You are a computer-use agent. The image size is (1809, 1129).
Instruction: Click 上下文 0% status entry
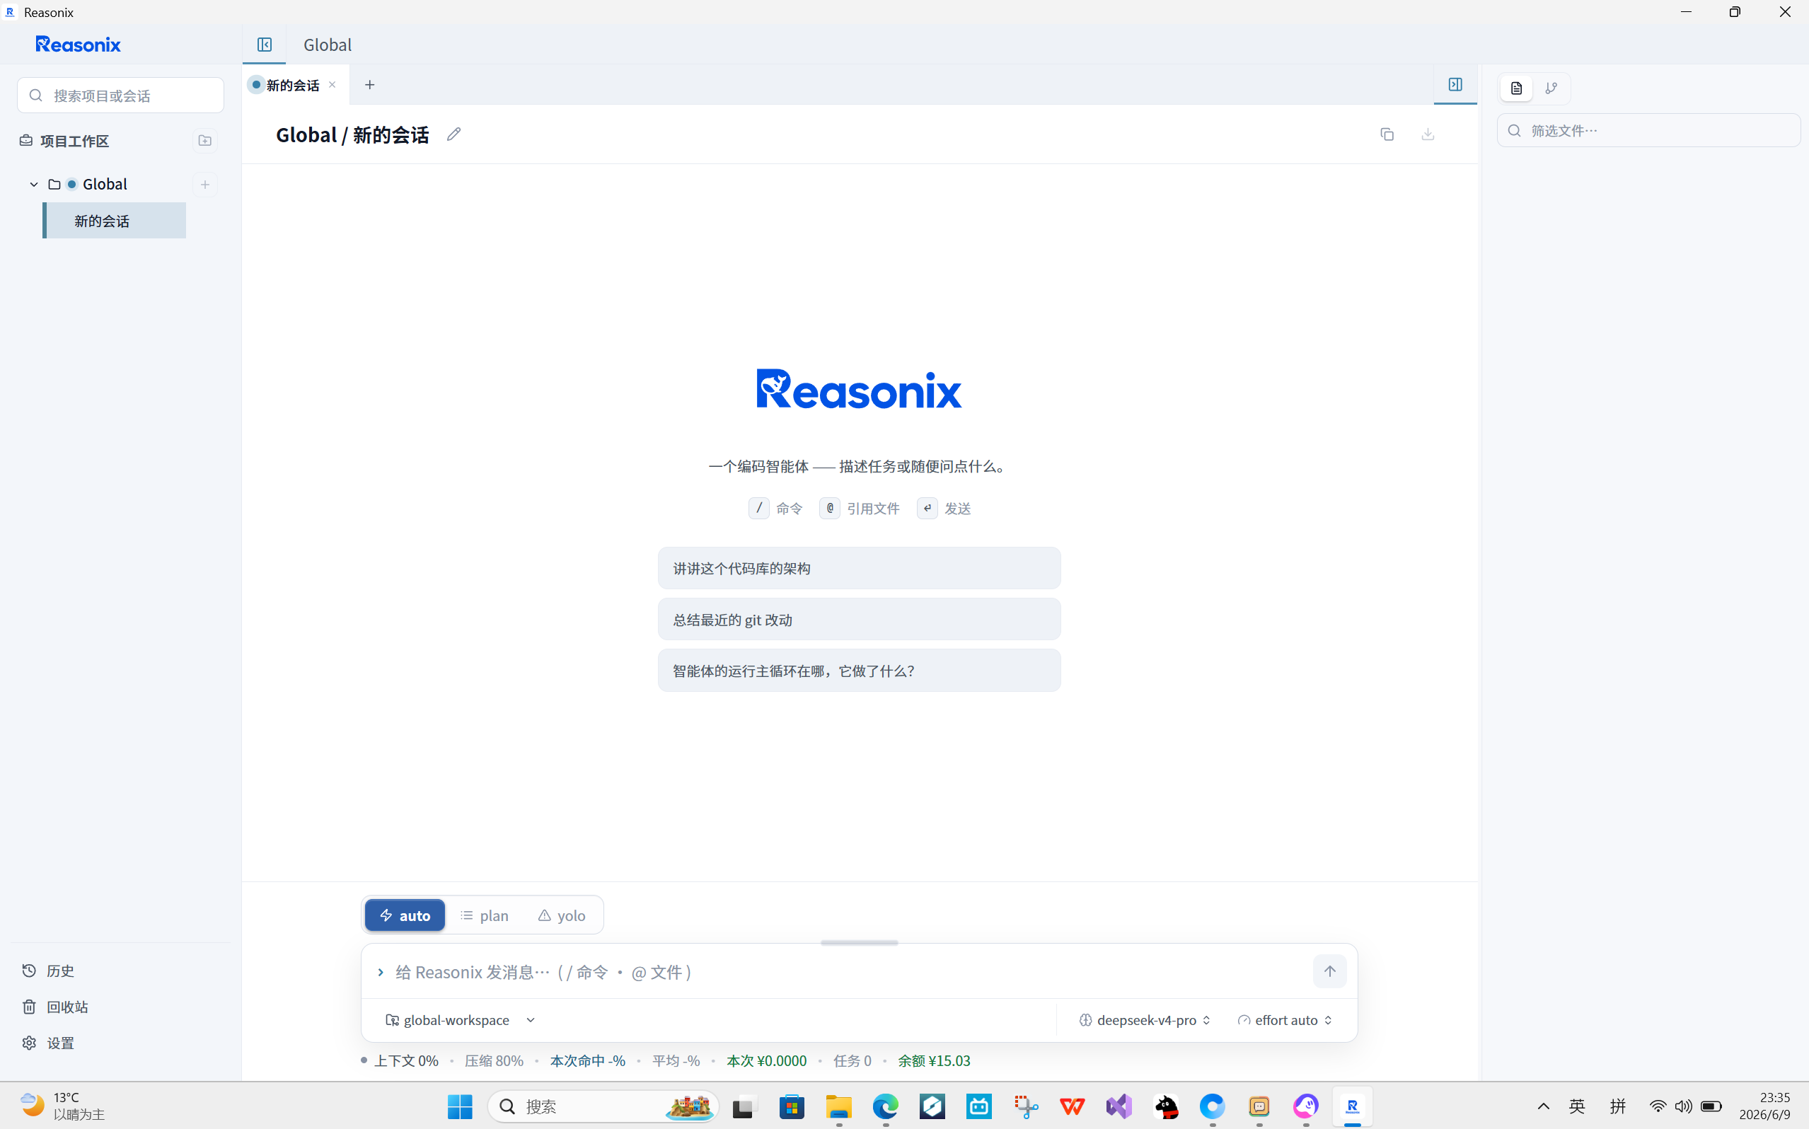click(x=405, y=1061)
